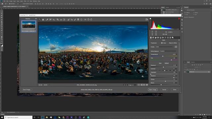This screenshot has height=119, width=212.
Task: Click the Open Image button
Action: point(153,90)
